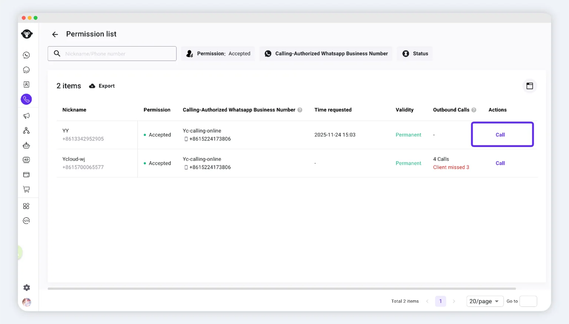Click 4 Calls in Ycloud-wj row
Viewport: 569px width, 324px height.
pyautogui.click(x=441, y=159)
